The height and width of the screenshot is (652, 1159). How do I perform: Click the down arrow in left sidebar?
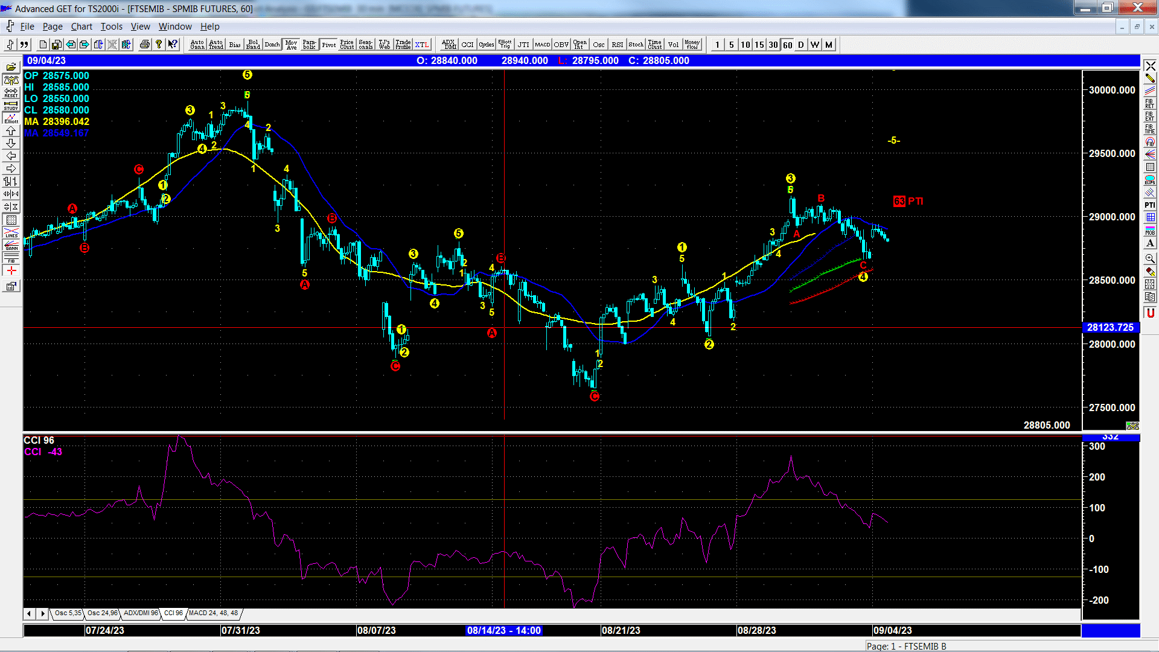tap(11, 143)
